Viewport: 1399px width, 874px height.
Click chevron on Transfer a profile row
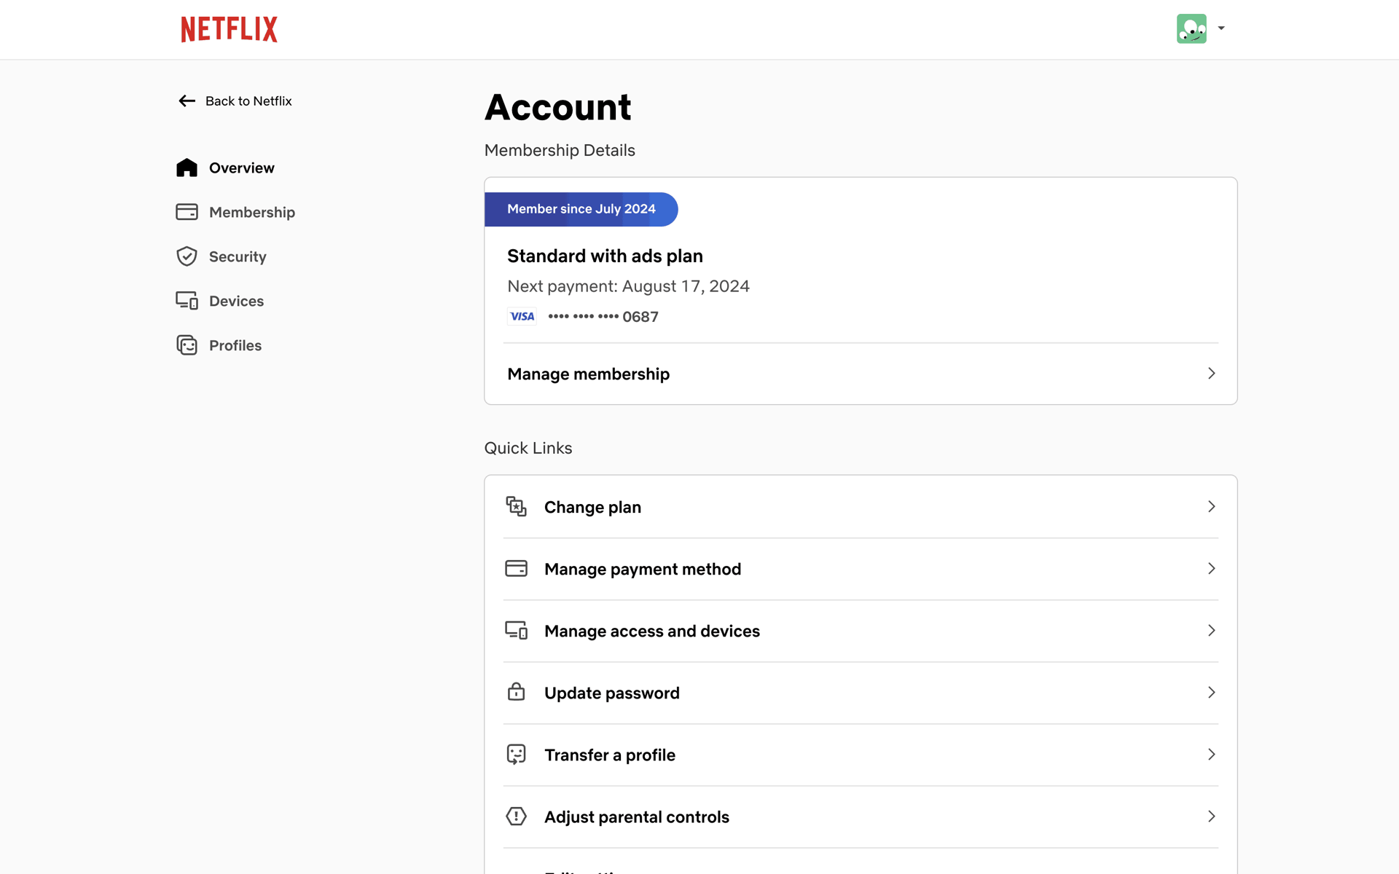[1211, 754]
